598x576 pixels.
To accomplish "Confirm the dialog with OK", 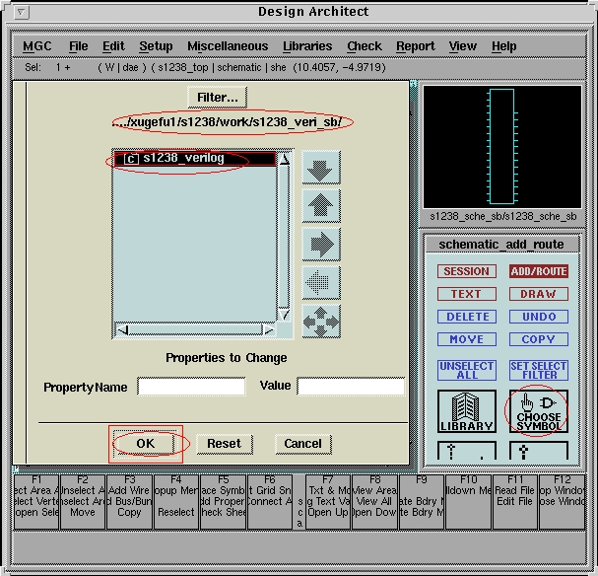I will pos(146,444).
